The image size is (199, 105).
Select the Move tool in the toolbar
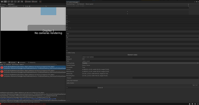(5, 1)
